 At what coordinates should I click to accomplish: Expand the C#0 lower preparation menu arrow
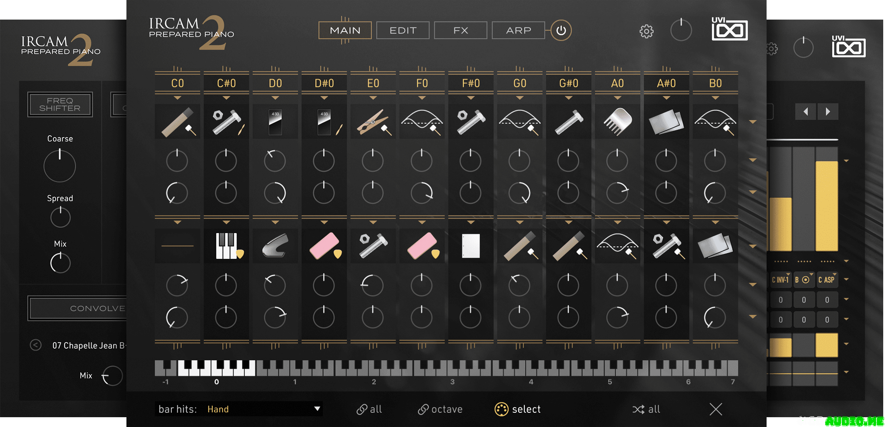pos(227,222)
